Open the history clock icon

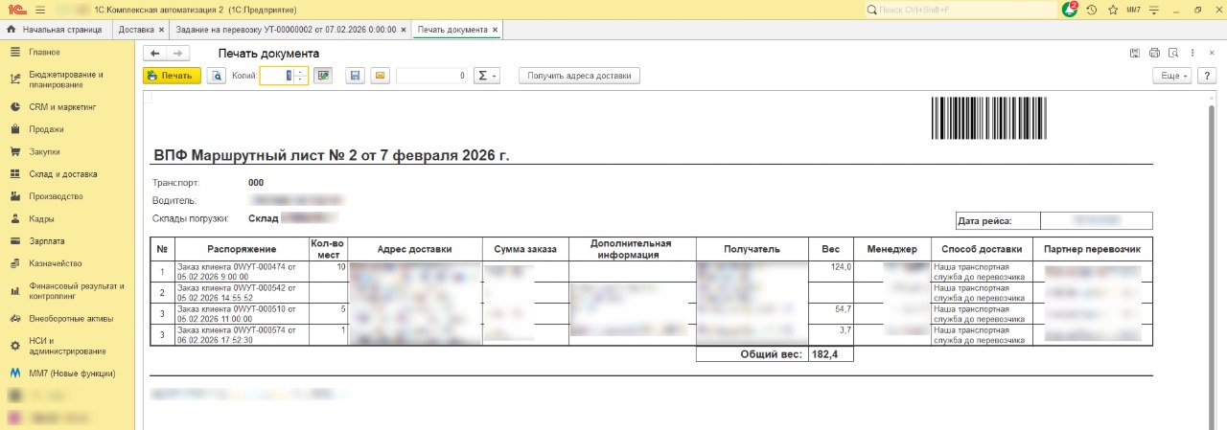pyautogui.click(x=1091, y=9)
